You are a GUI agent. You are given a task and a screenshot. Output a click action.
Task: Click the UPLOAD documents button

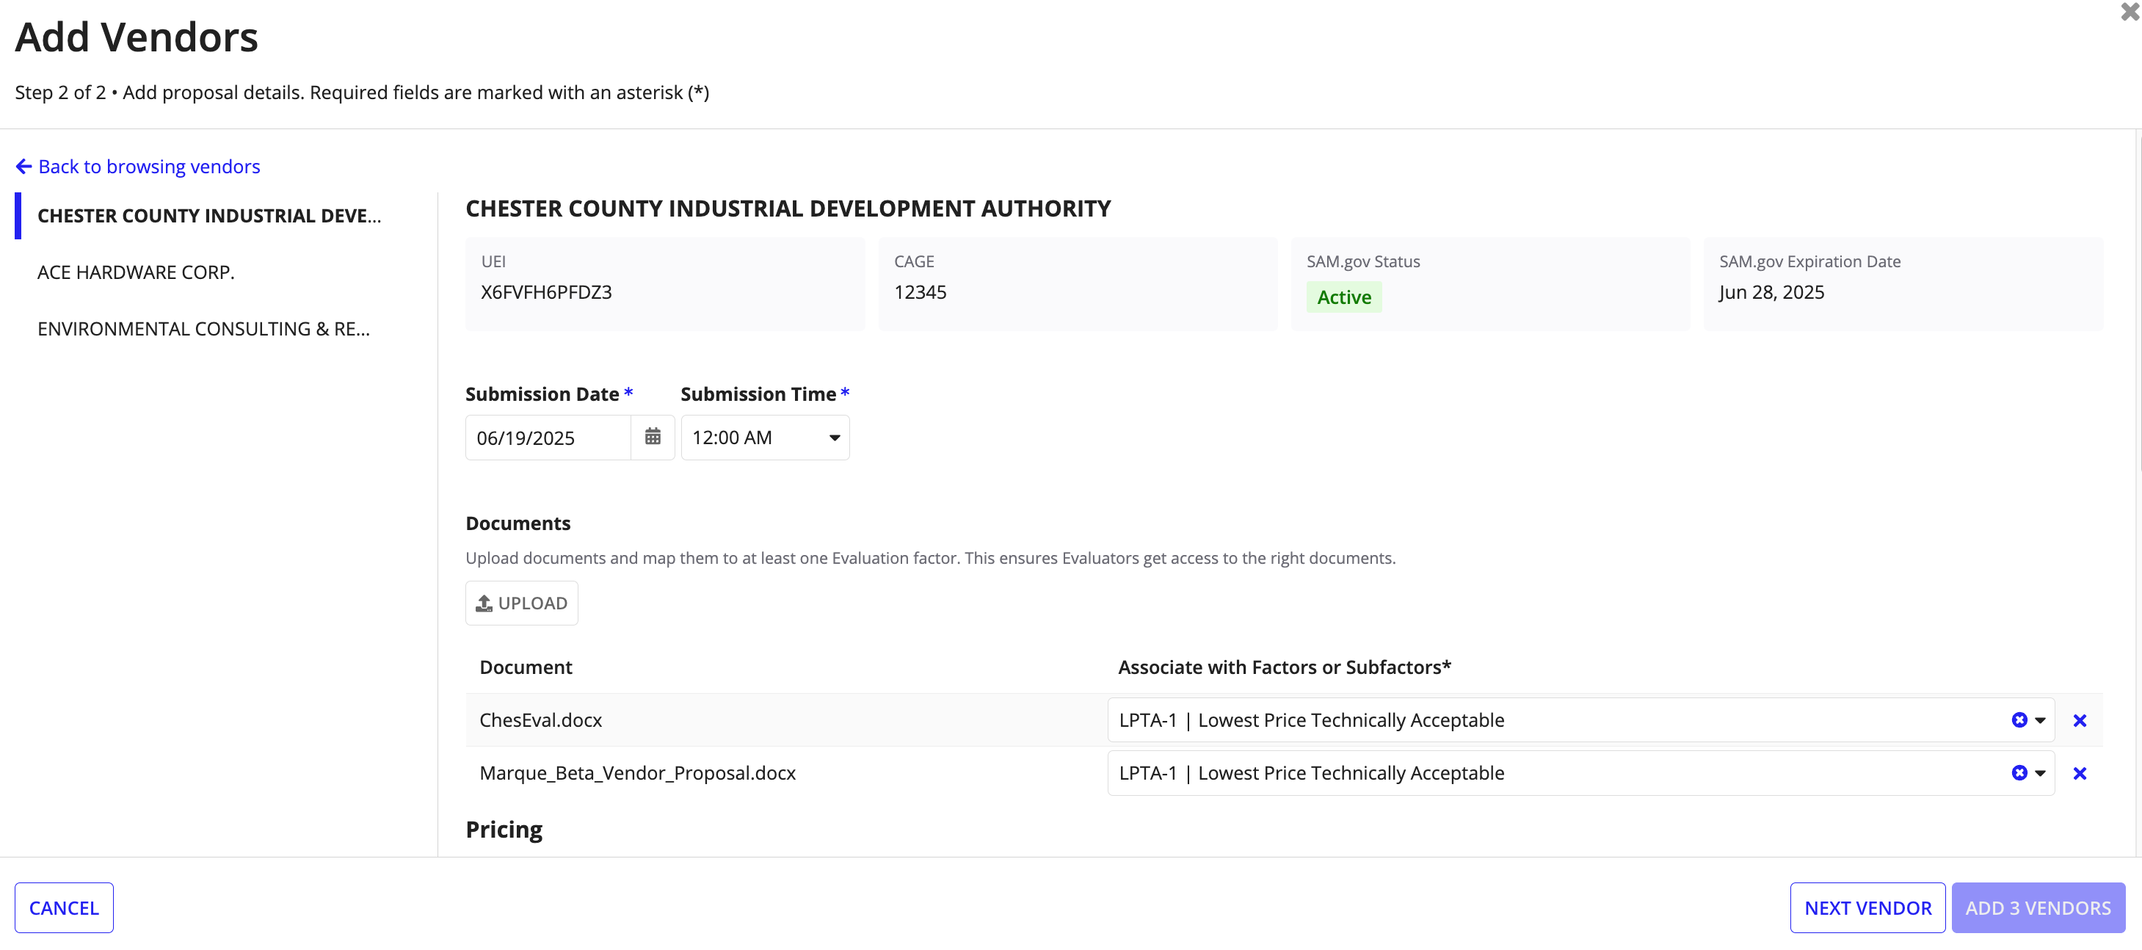[x=521, y=603]
